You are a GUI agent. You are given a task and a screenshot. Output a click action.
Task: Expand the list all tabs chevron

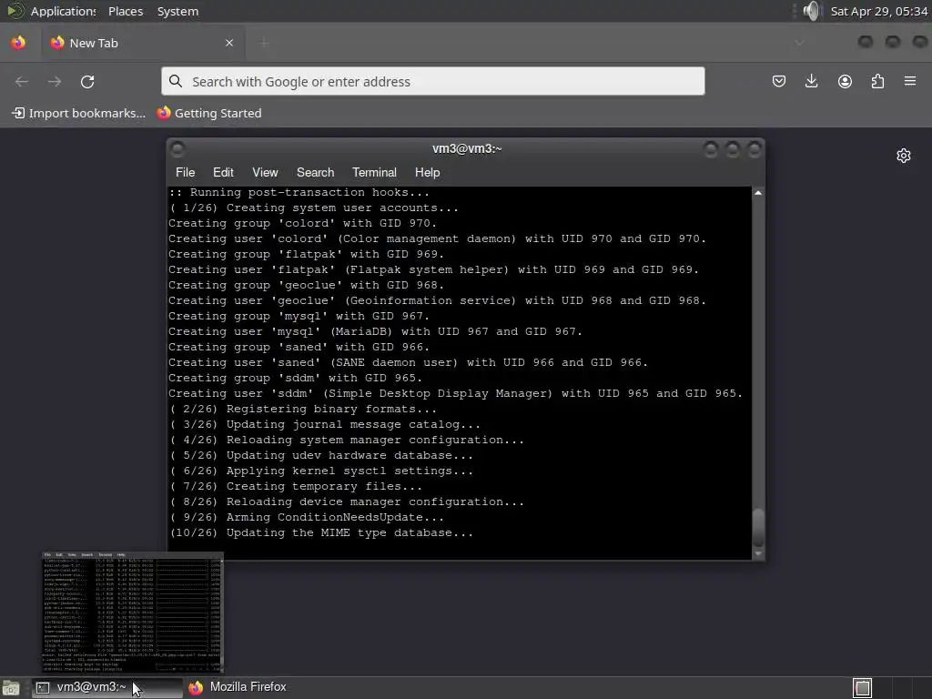(799, 43)
